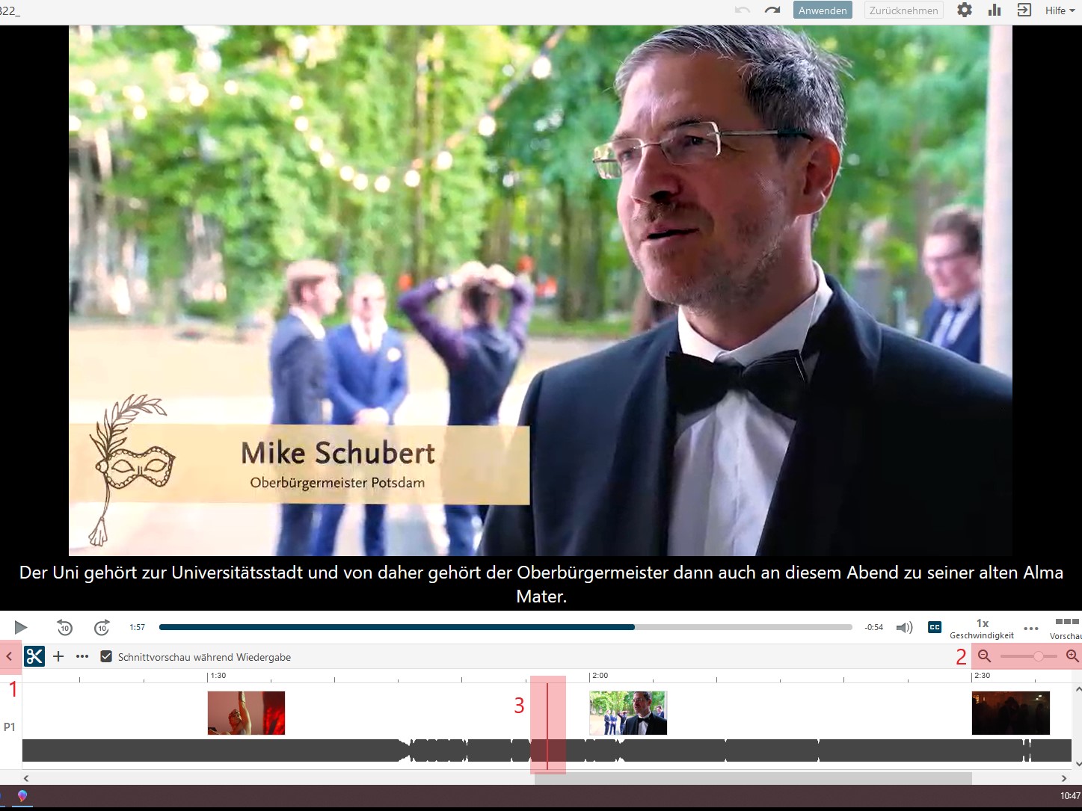Open settings via gear icon
Screen dimensions: 1082x811
click(965, 10)
